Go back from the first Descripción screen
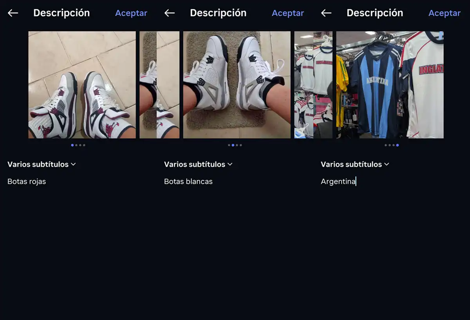The width and height of the screenshot is (470, 320). 13,13
